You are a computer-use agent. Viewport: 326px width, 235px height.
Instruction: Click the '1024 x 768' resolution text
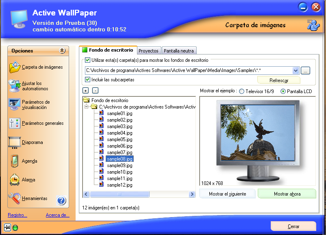tap(212, 183)
